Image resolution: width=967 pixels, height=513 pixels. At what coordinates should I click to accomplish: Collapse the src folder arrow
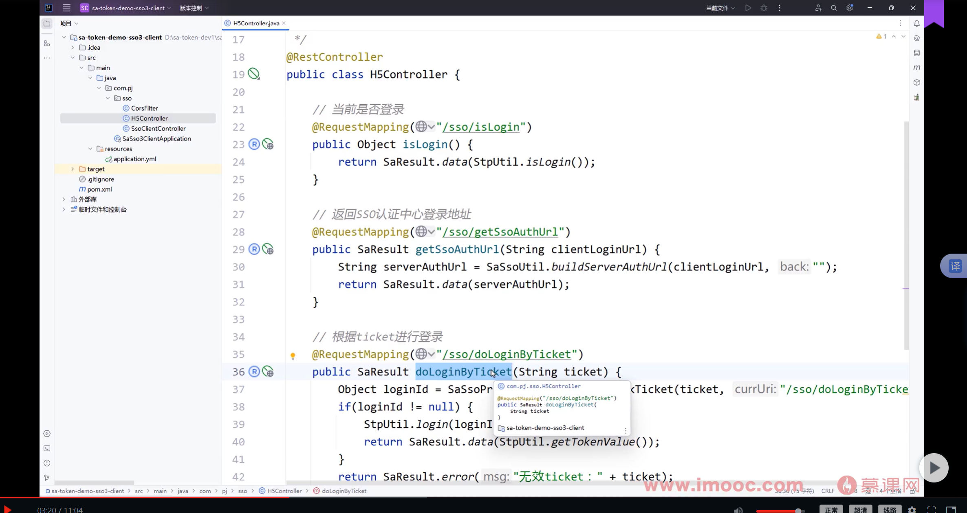(x=73, y=57)
